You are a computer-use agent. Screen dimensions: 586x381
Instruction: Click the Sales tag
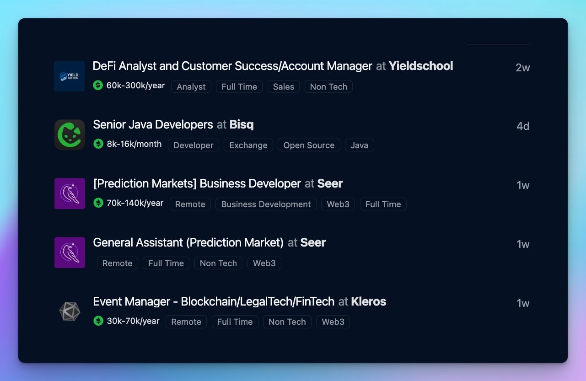(284, 87)
